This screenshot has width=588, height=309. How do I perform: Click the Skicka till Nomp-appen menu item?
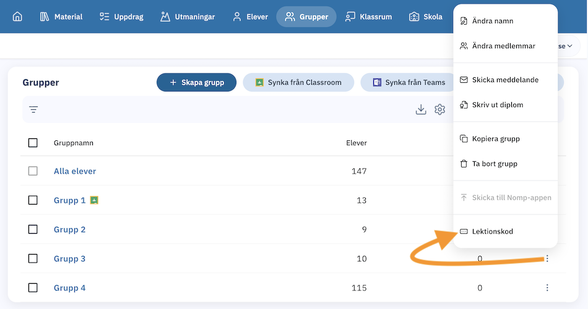tap(505, 197)
